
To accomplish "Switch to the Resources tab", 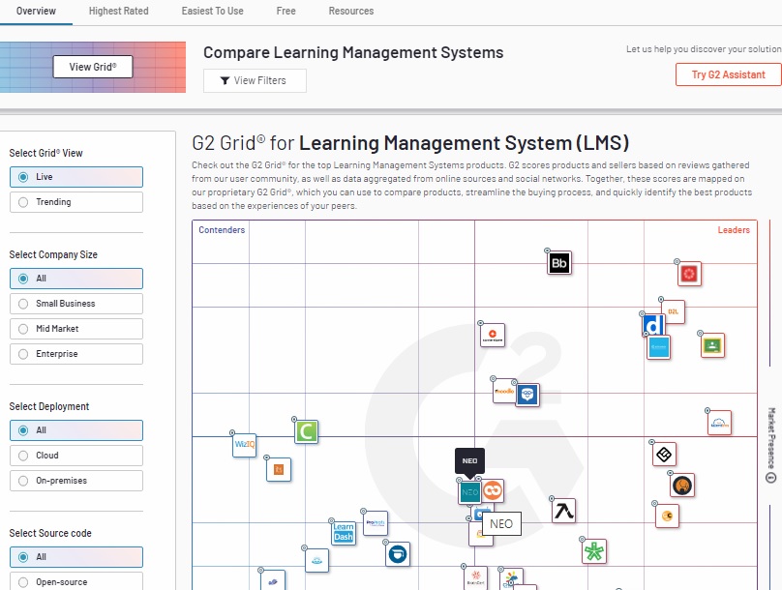I will pyautogui.click(x=351, y=11).
